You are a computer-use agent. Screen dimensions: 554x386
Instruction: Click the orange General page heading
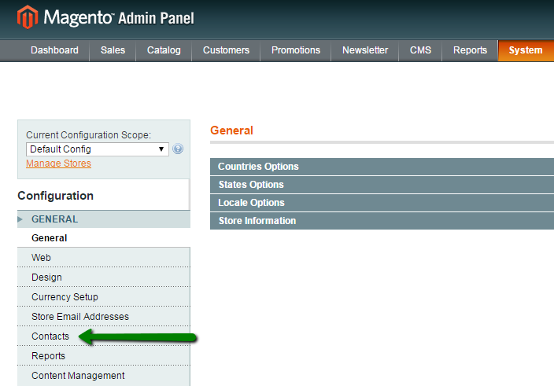tap(231, 131)
